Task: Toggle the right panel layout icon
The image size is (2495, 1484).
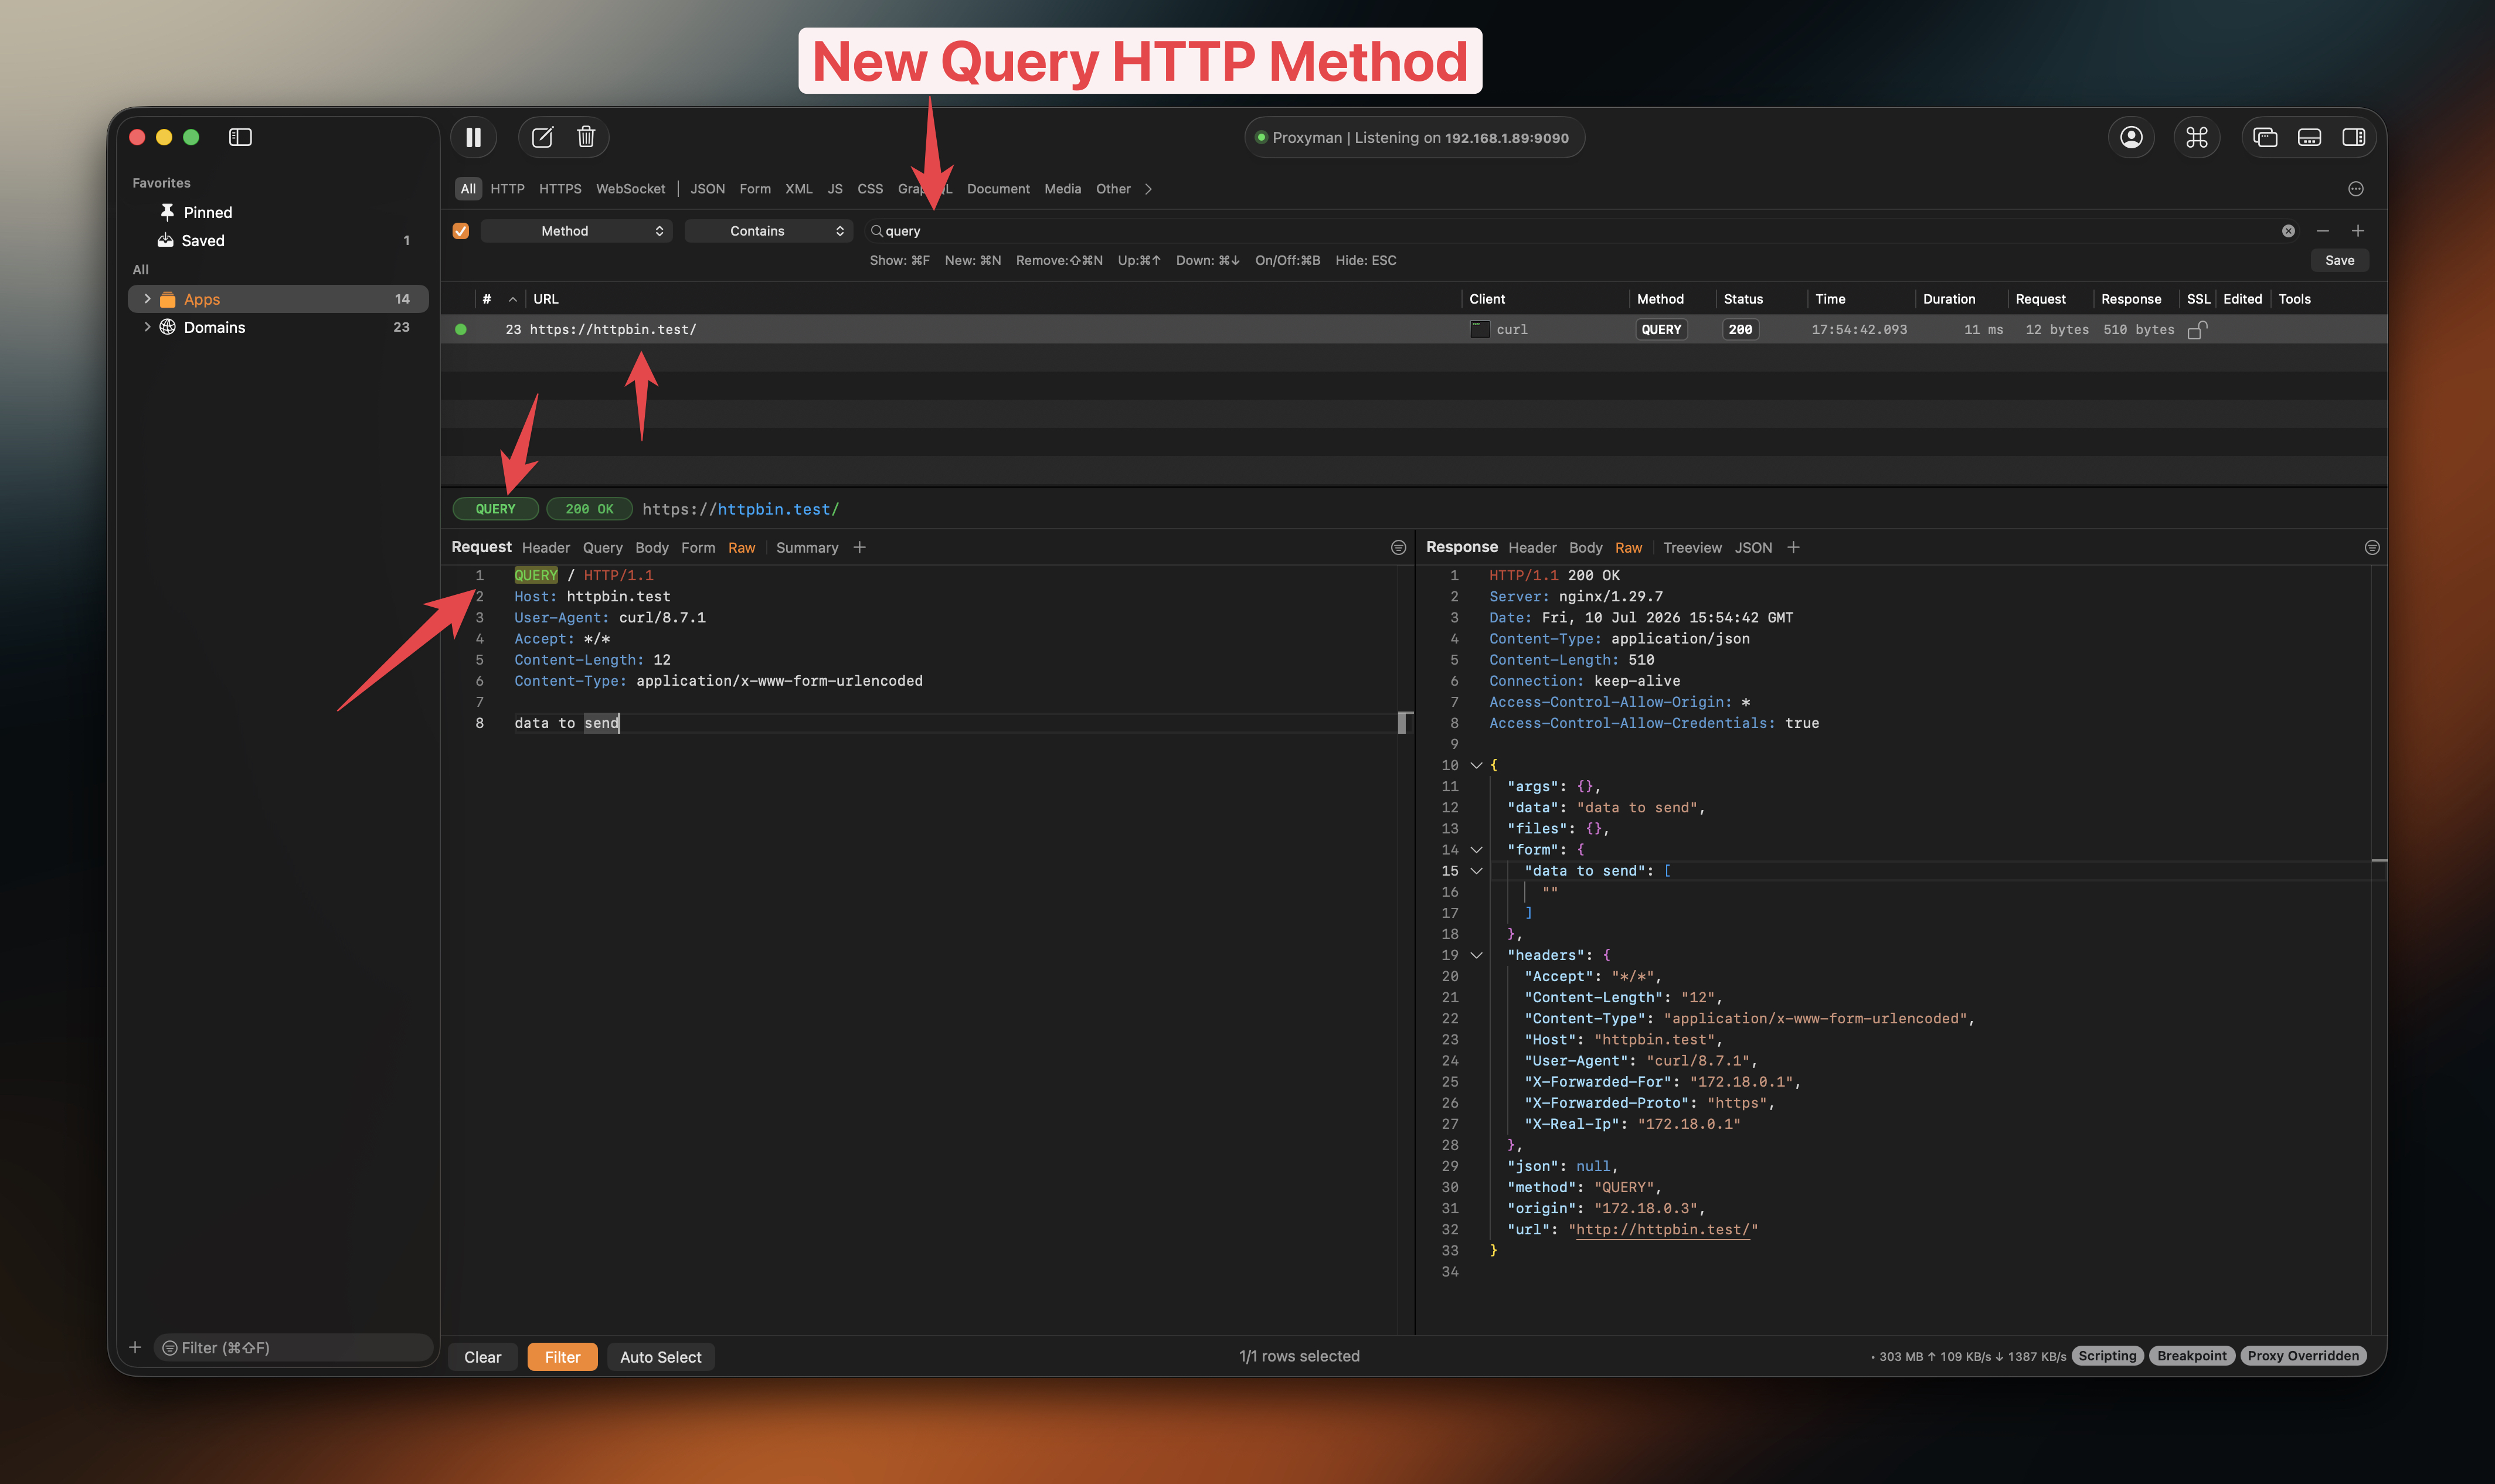Action: click(2353, 137)
